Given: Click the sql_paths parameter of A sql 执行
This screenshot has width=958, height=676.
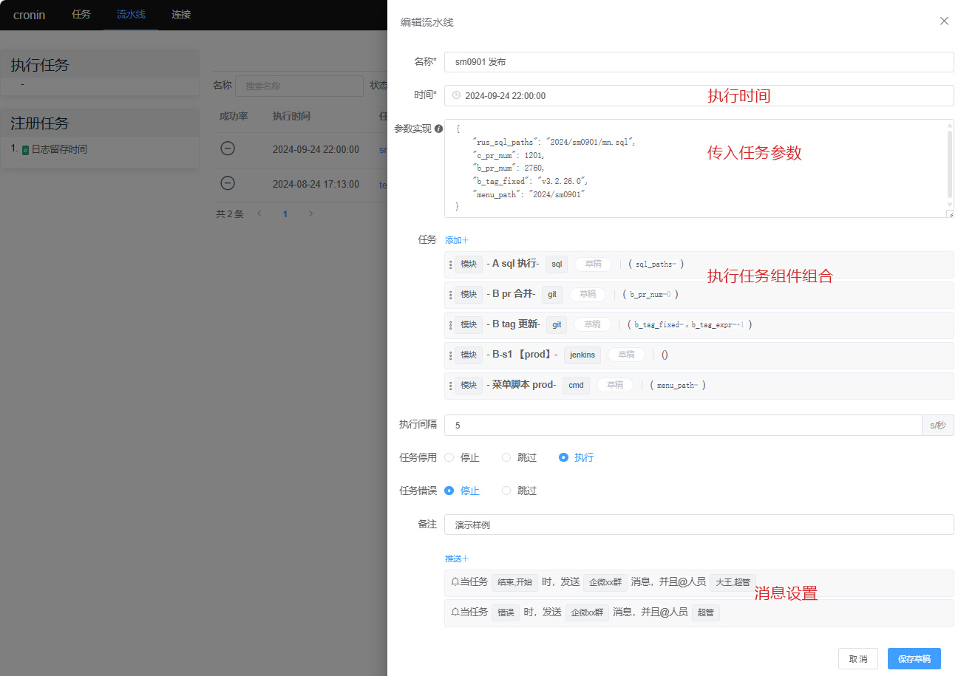Looking at the screenshot, I should pos(656,264).
